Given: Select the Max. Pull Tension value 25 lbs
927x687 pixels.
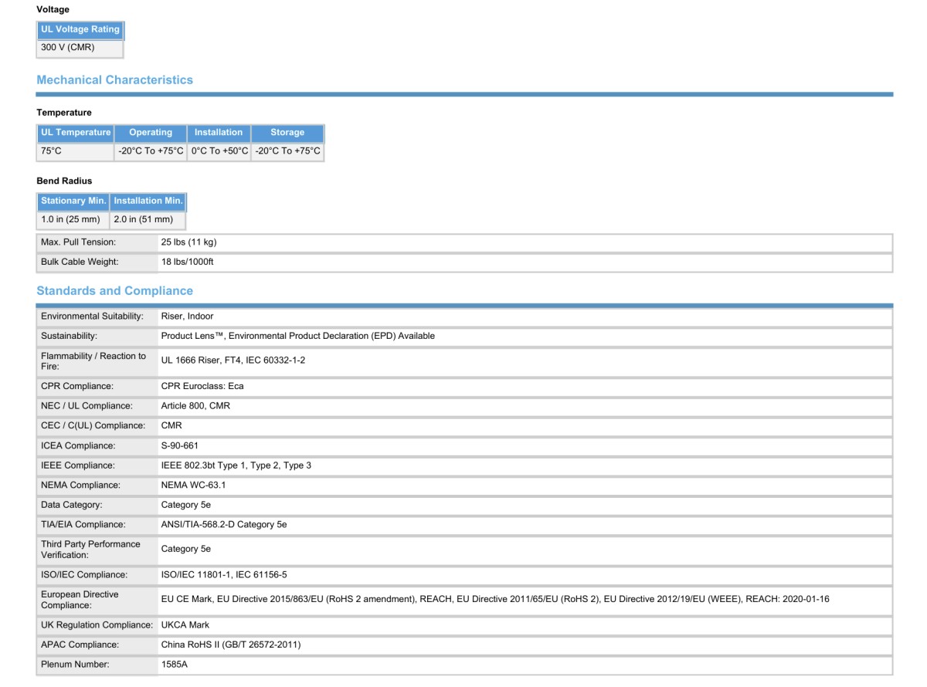Looking at the screenshot, I should click(x=188, y=242).
